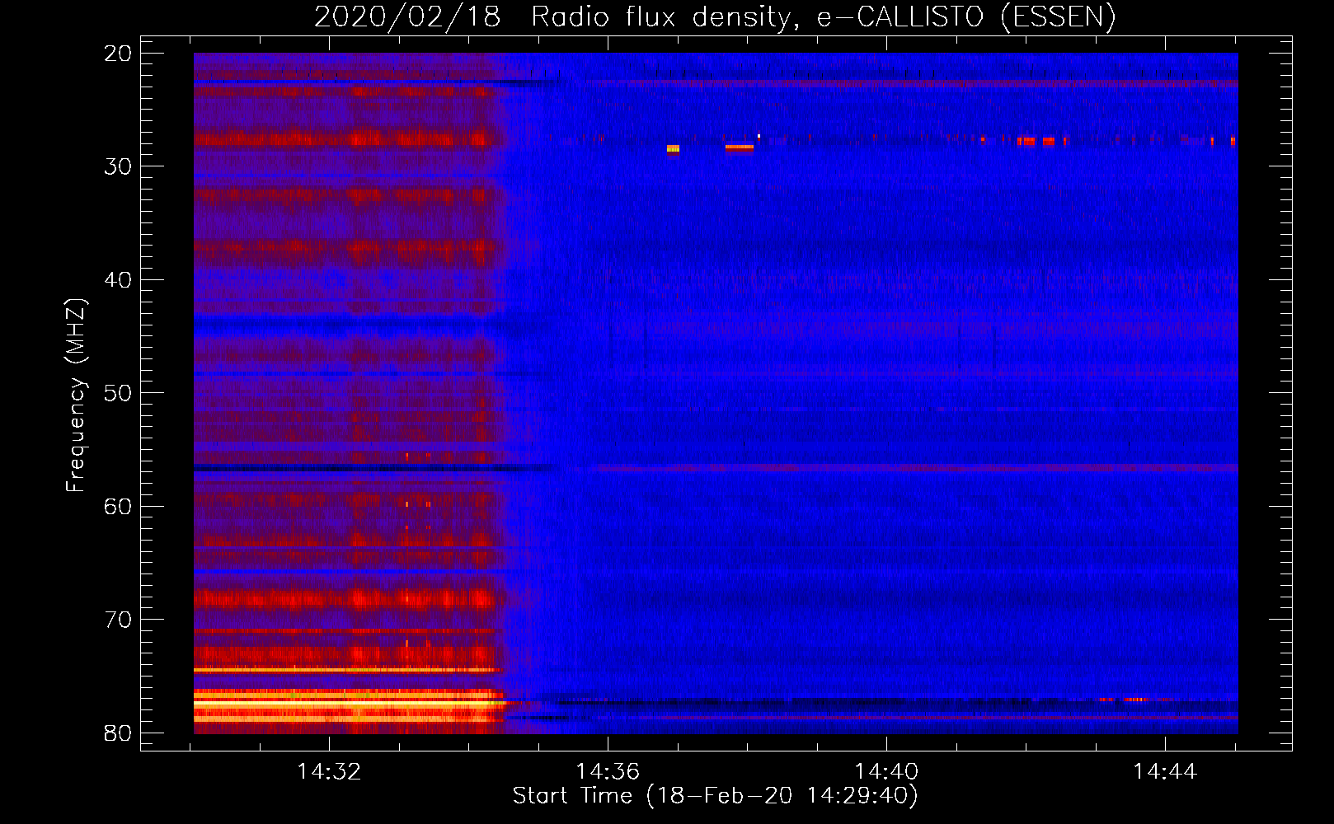Click the time tick label "14:36"
1334x824 pixels.
608,772
